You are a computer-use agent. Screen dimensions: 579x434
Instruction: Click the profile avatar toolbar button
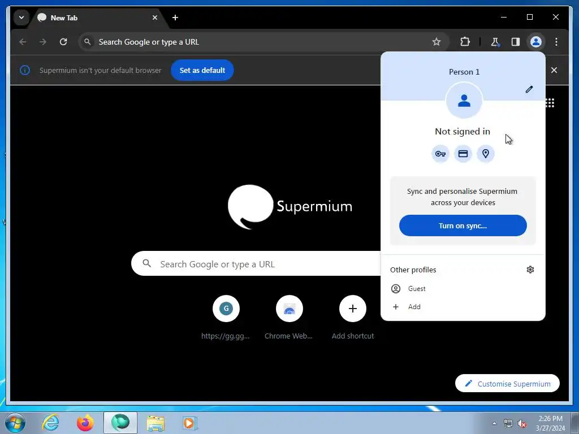536,42
